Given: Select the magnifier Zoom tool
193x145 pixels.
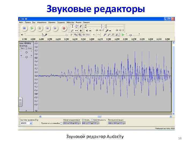Looking at the screenshot, I should (72, 30).
